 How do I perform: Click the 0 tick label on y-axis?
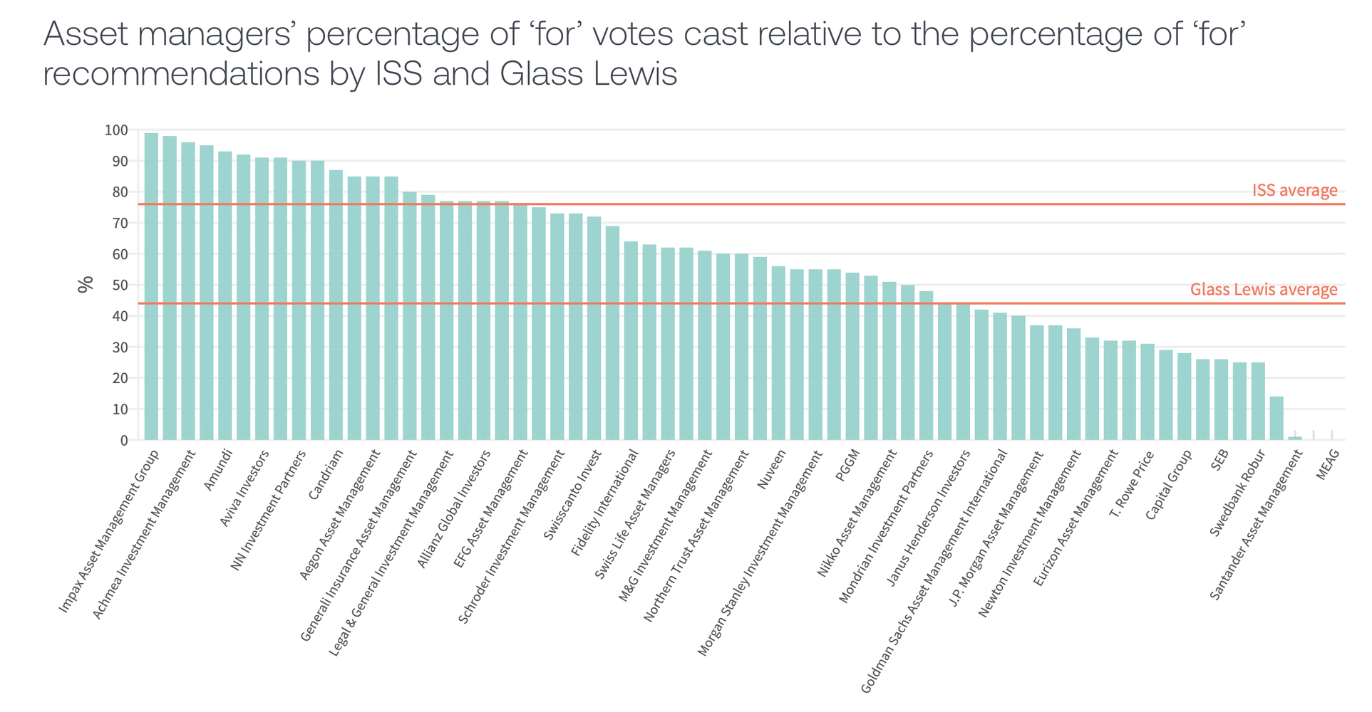coord(124,441)
